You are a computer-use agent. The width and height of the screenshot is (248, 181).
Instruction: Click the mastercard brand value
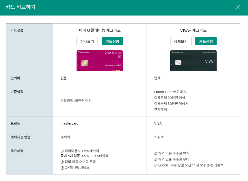pos(69,123)
